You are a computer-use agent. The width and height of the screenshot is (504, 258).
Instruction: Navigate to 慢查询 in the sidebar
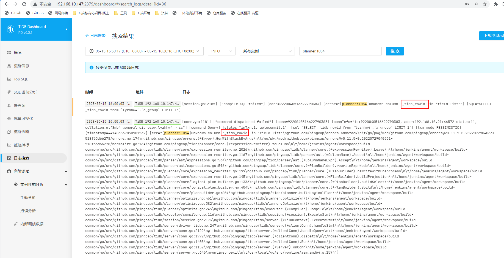(x=19, y=105)
